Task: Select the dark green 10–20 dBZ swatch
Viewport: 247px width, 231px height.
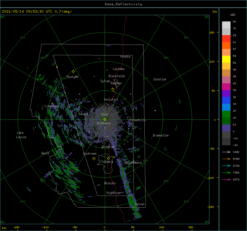Action: [x=226, y=121]
